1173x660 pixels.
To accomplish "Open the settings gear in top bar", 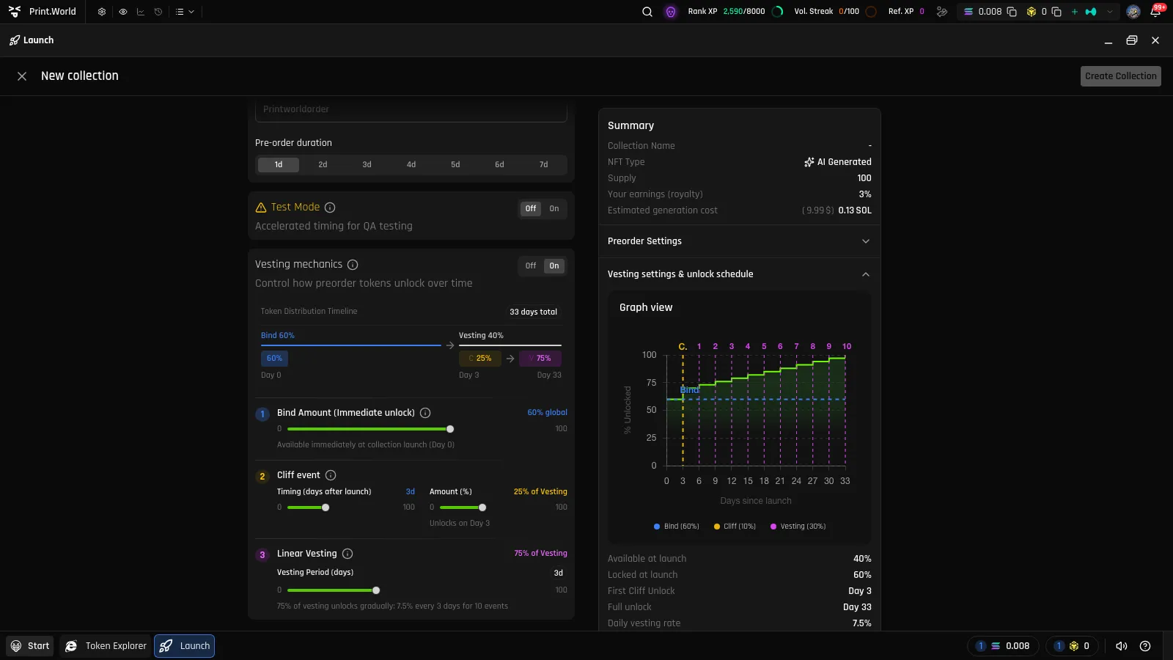I will 102,12.
